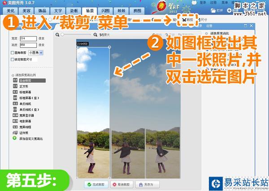The height and width of the screenshot is (191, 269).
Task: Click the bottom-left crop box handle
Action: pyautogui.click(x=77, y=178)
